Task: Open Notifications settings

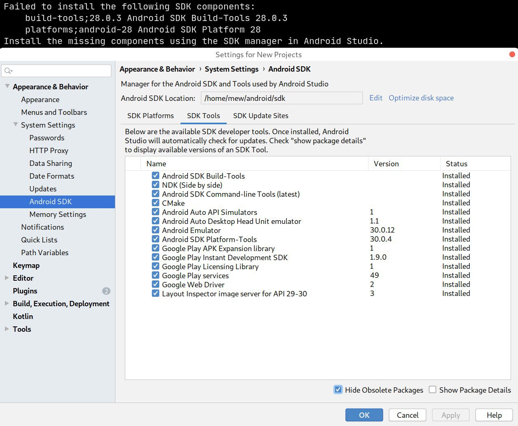Action: (42, 227)
